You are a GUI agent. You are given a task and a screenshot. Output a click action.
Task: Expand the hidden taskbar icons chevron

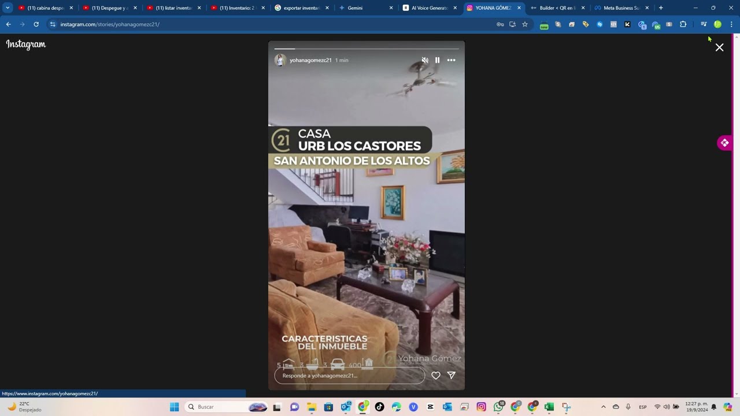603,407
